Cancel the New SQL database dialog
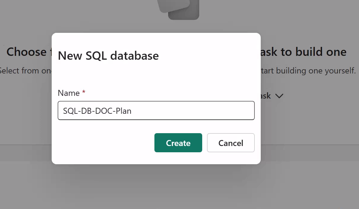359x209 pixels. (x=231, y=143)
